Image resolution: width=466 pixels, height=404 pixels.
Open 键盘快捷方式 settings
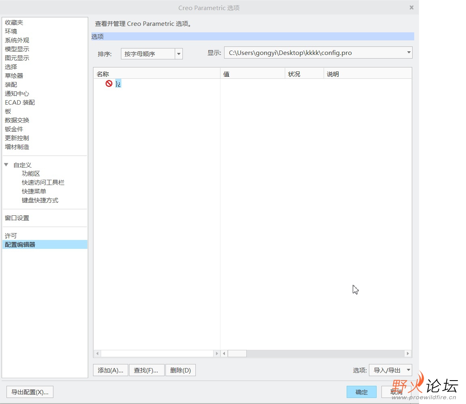pos(40,200)
